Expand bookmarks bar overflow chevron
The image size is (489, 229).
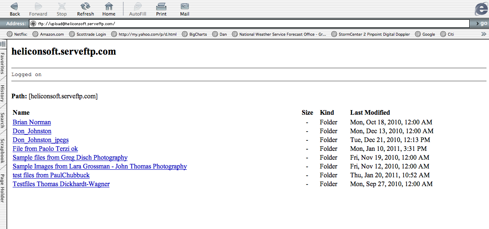(x=484, y=34)
